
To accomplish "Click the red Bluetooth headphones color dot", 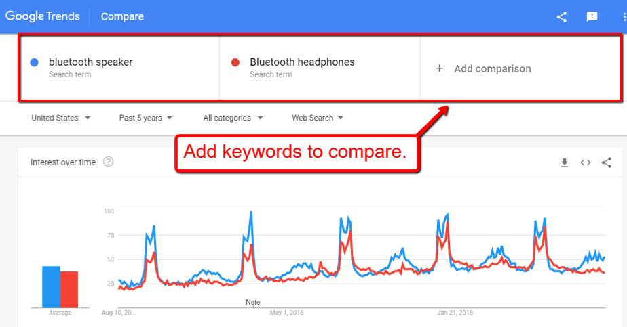I will (x=235, y=62).
